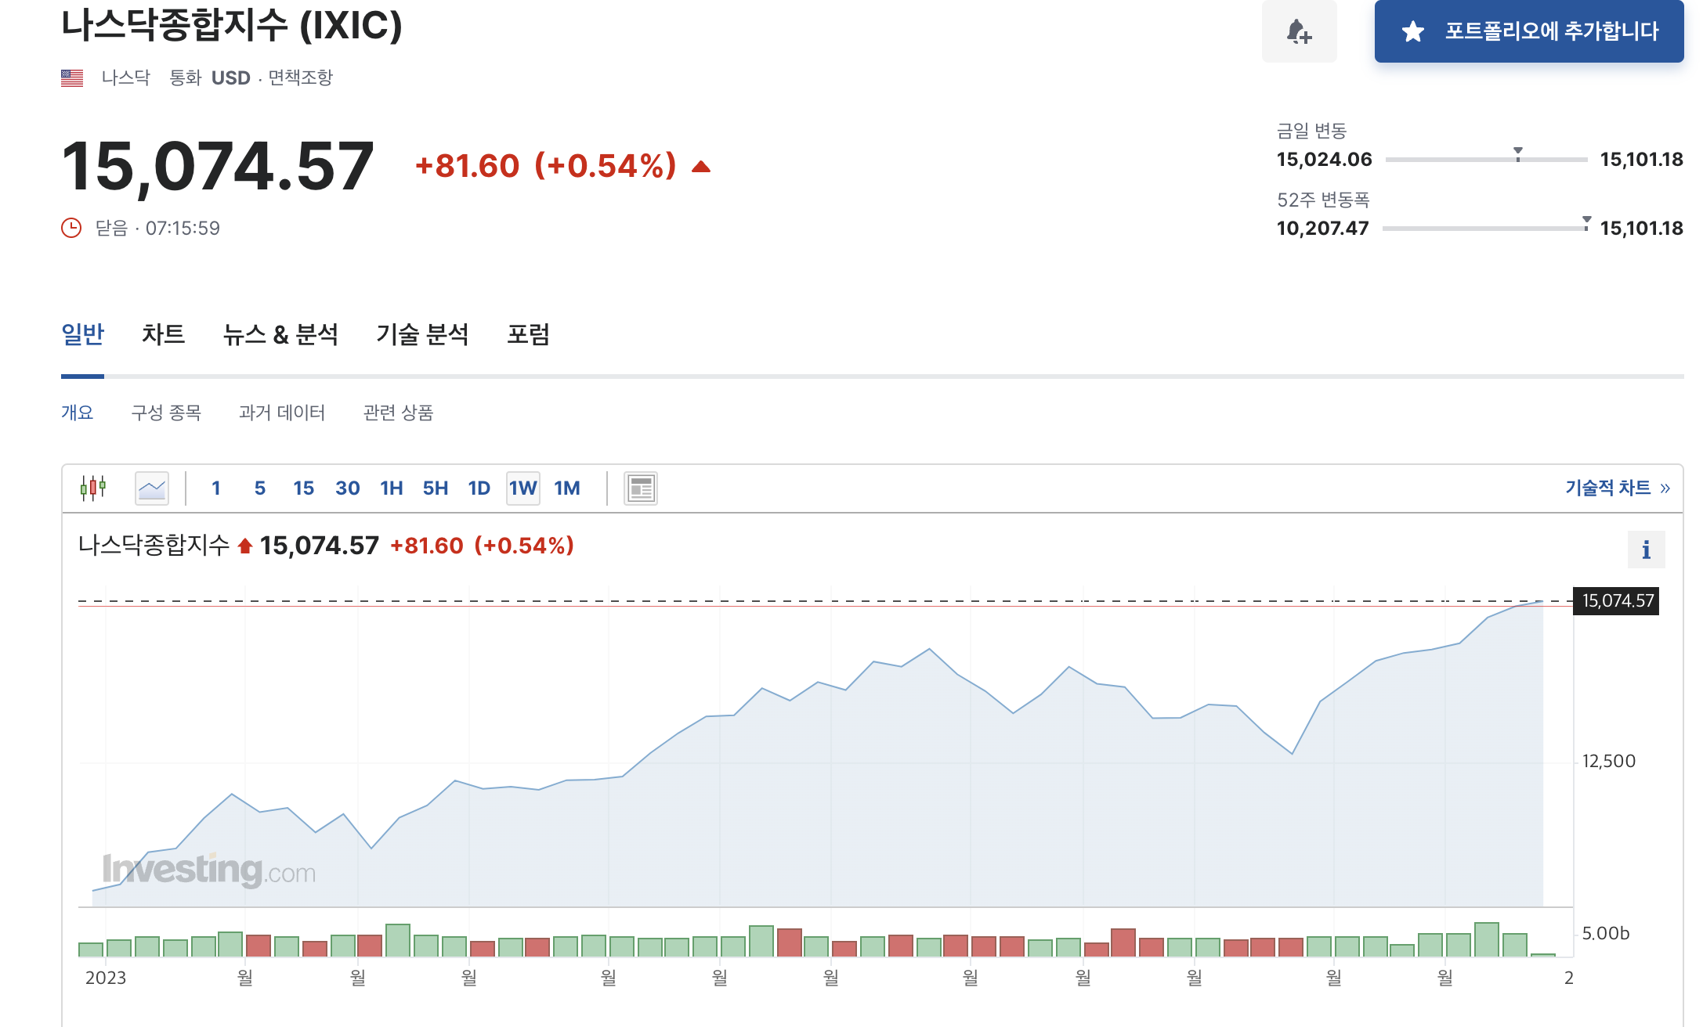Switch to the 과거 데이터 sub-tab
1703x1027 pixels.
coord(282,413)
